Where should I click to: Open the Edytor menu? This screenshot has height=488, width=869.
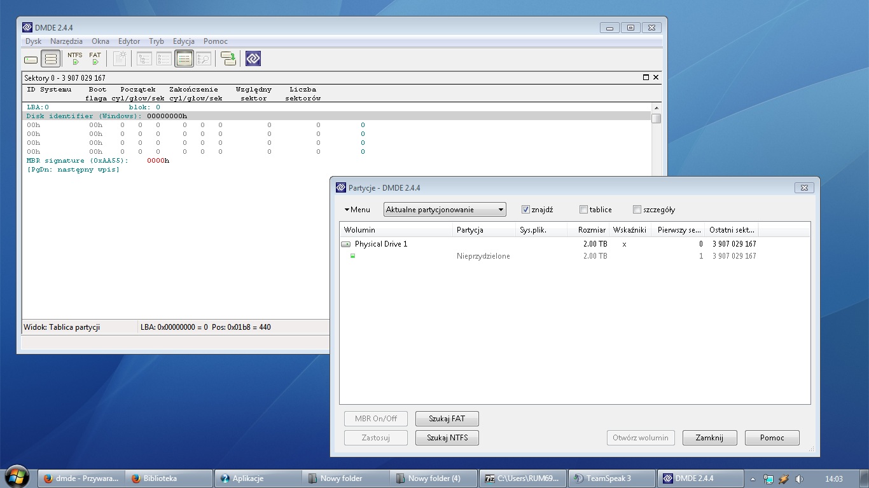[129, 41]
